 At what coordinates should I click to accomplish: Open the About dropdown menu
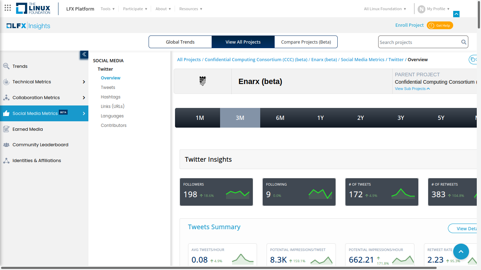point(163,9)
